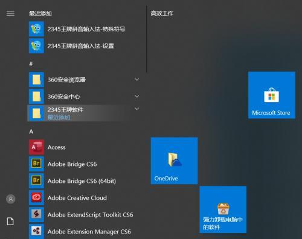The image size is (302, 239).
Task: Click the Adobe Bridge CS6 Br icon
Action: (x=36, y=164)
